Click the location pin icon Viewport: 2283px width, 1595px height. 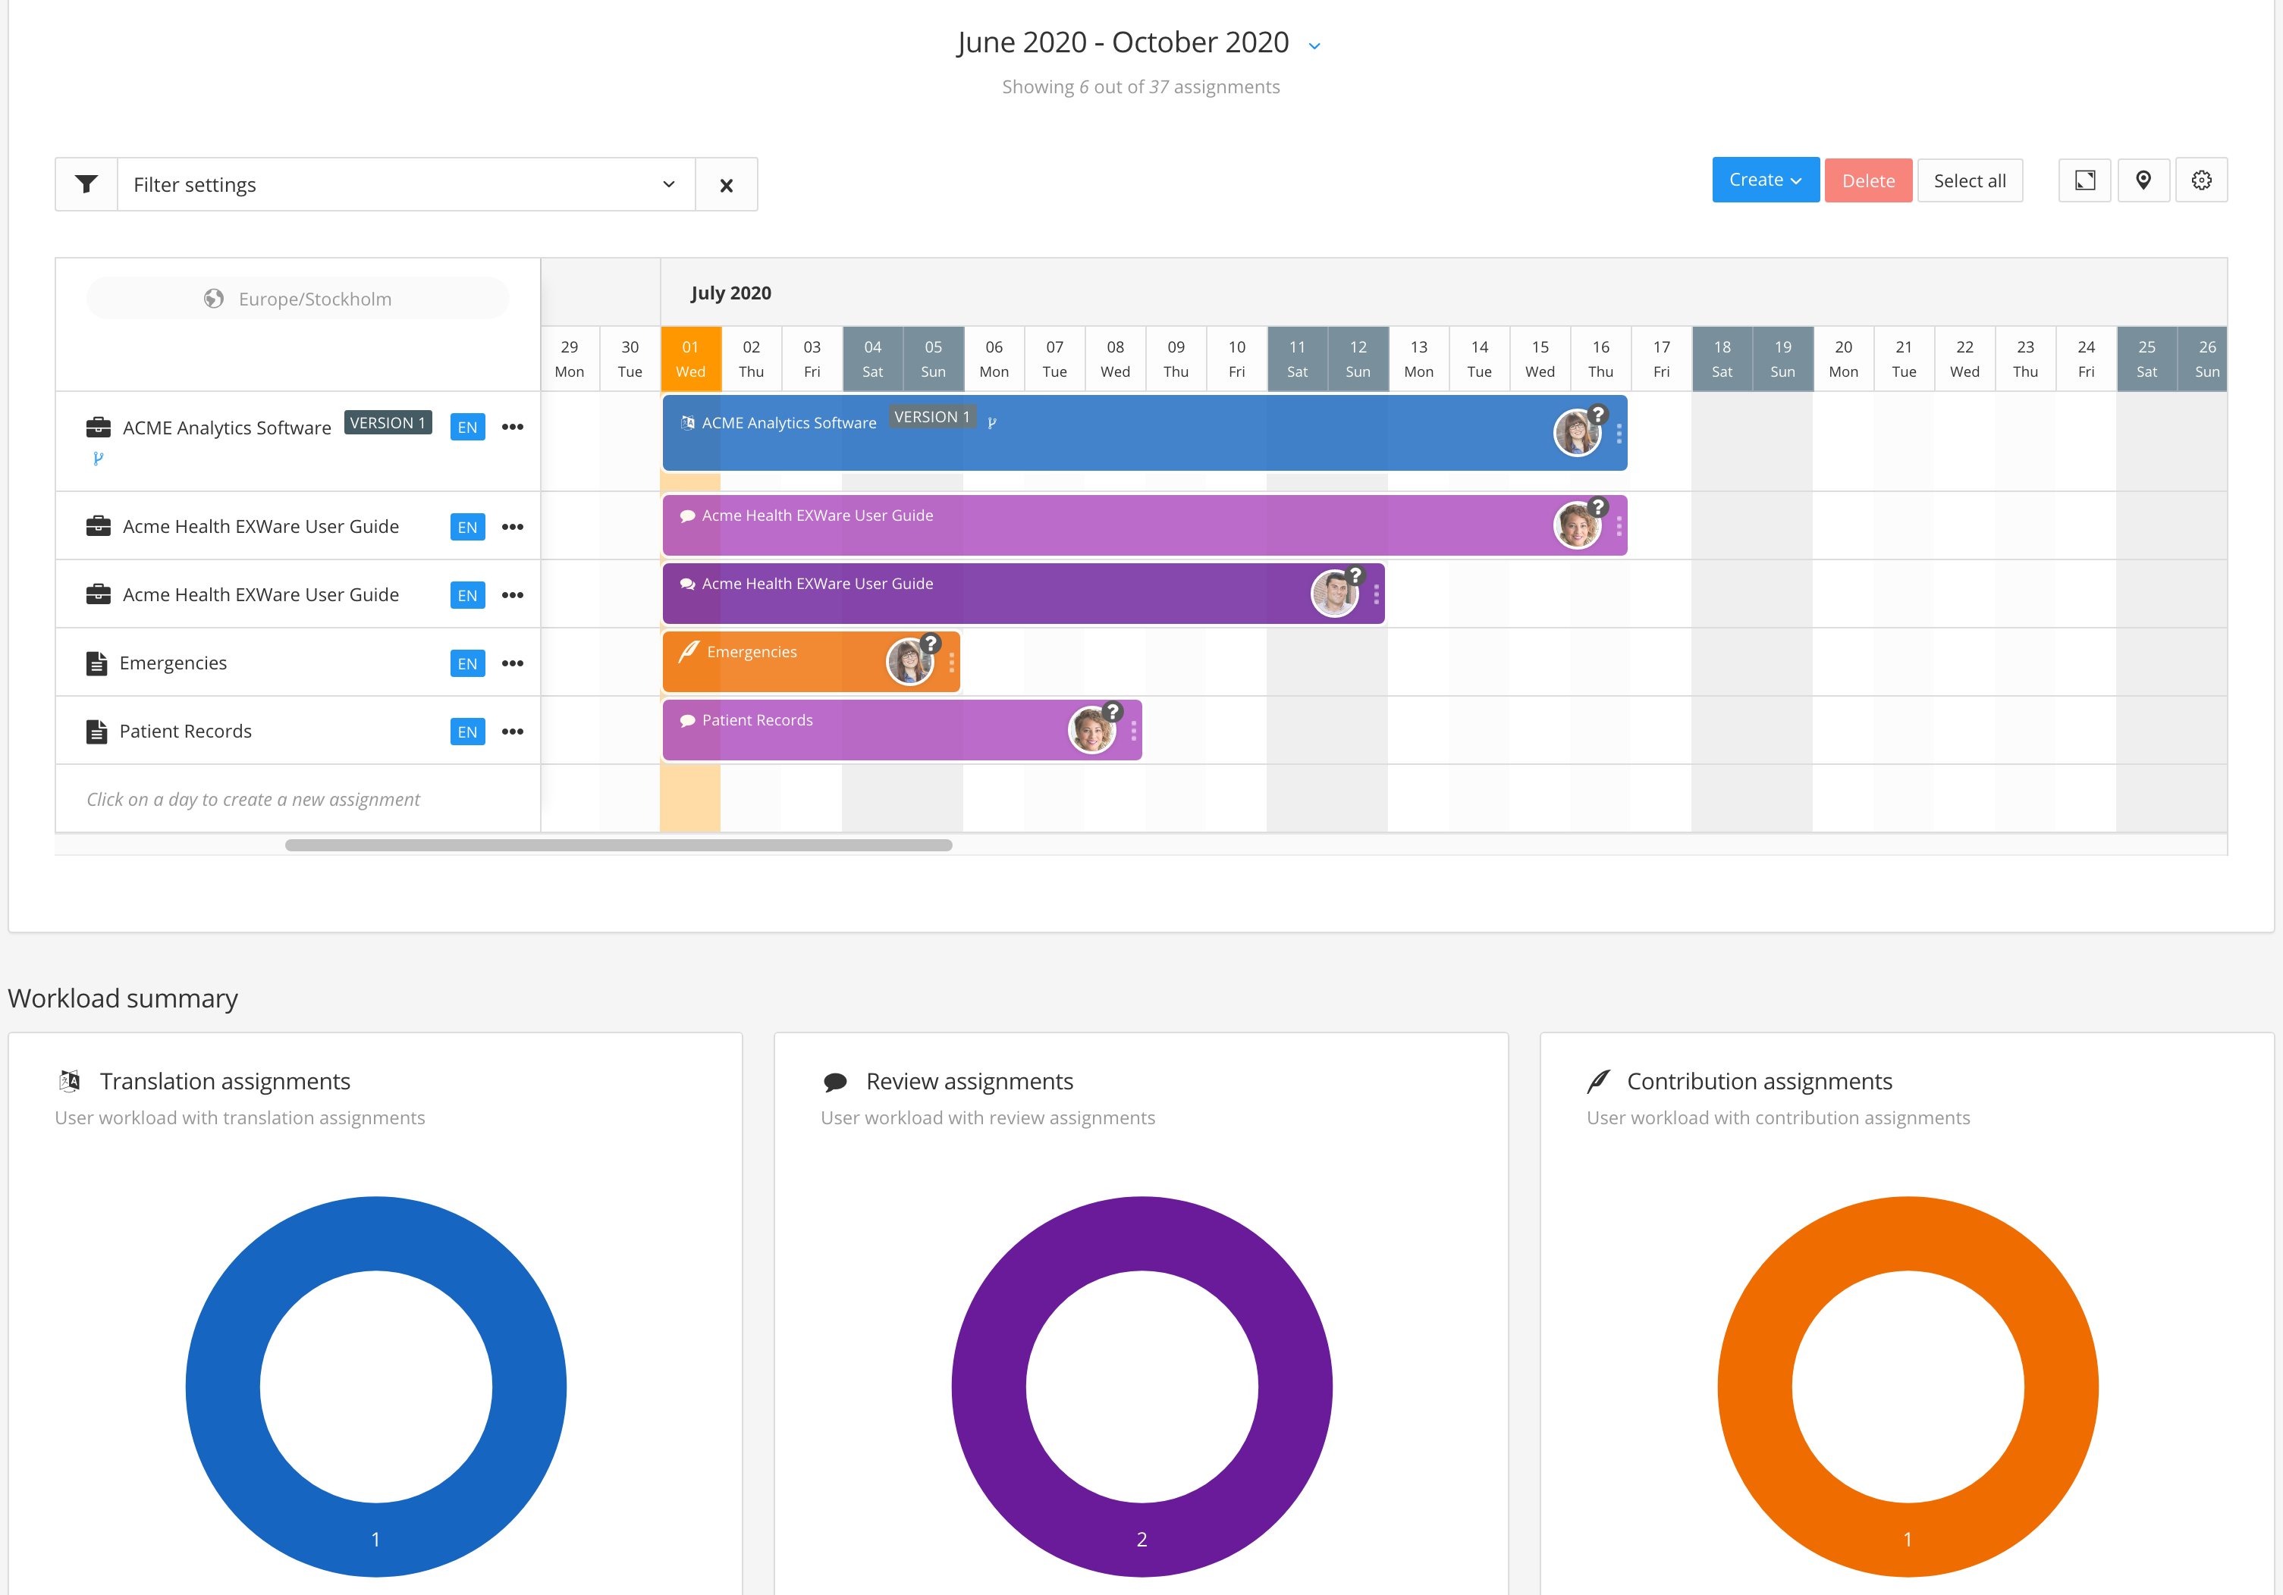click(2143, 180)
